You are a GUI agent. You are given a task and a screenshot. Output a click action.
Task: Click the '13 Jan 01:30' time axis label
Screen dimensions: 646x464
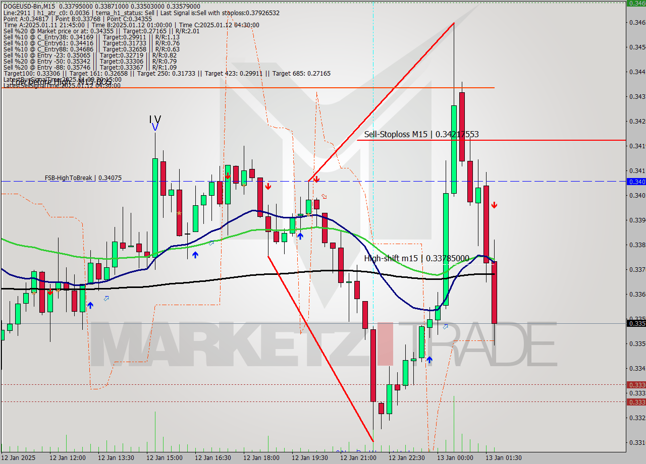503,458
